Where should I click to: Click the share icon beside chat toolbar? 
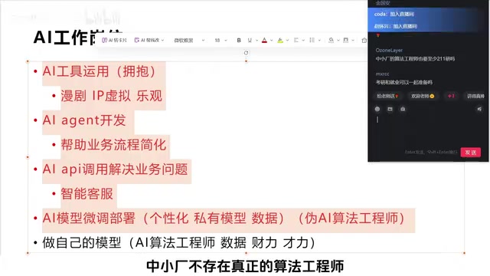click(479, 109)
